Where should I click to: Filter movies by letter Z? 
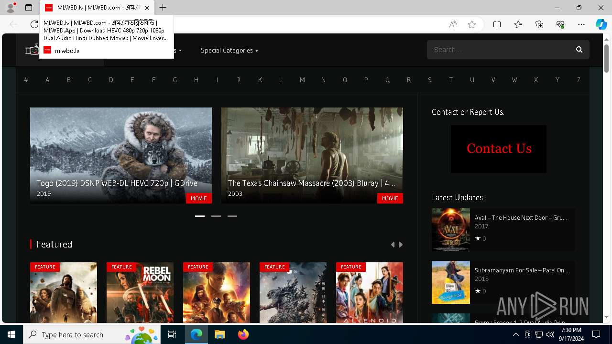click(579, 80)
